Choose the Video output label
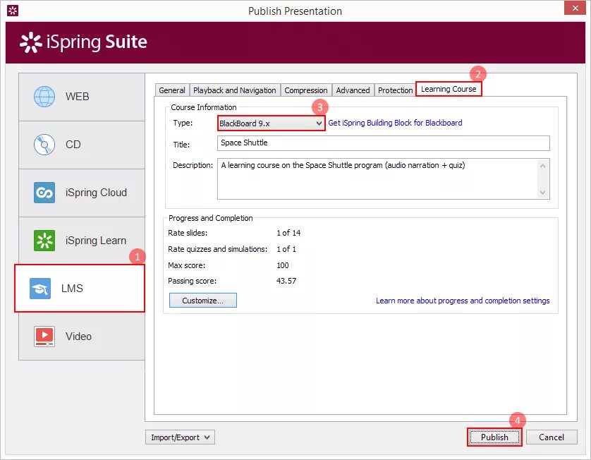 coord(78,337)
